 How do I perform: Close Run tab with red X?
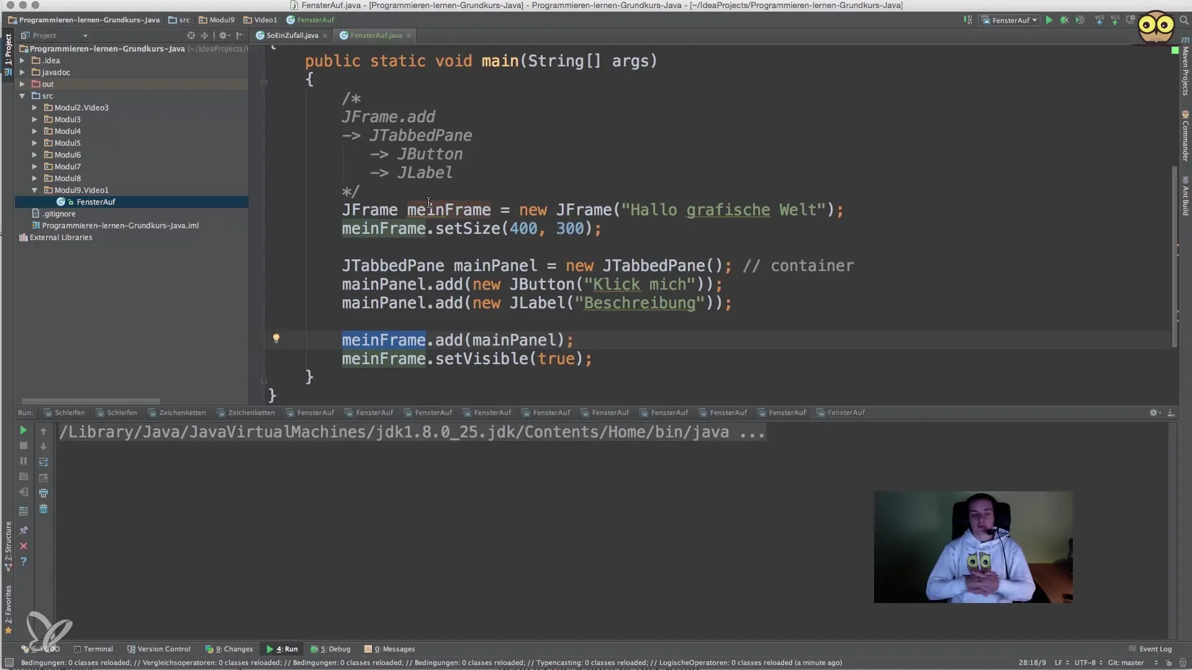point(23,546)
